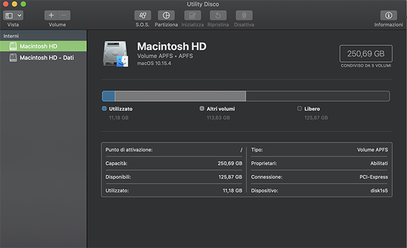
Task: Click the 'Connessione:' row label
Action: (267, 177)
